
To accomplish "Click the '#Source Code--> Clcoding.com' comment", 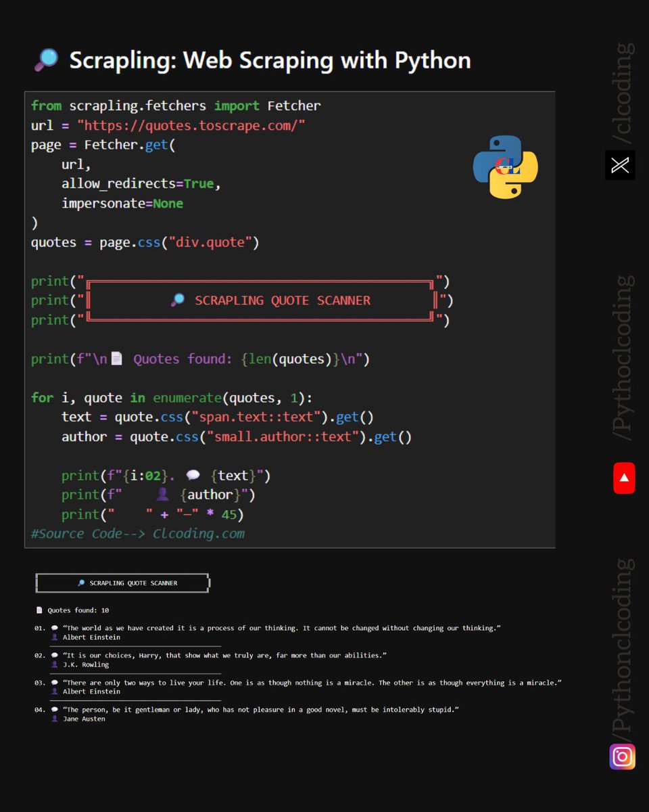I will pyautogui.click(x=138, y=534).
